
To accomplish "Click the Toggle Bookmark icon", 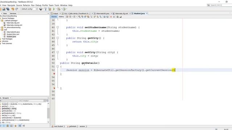I will coord(101,17).
